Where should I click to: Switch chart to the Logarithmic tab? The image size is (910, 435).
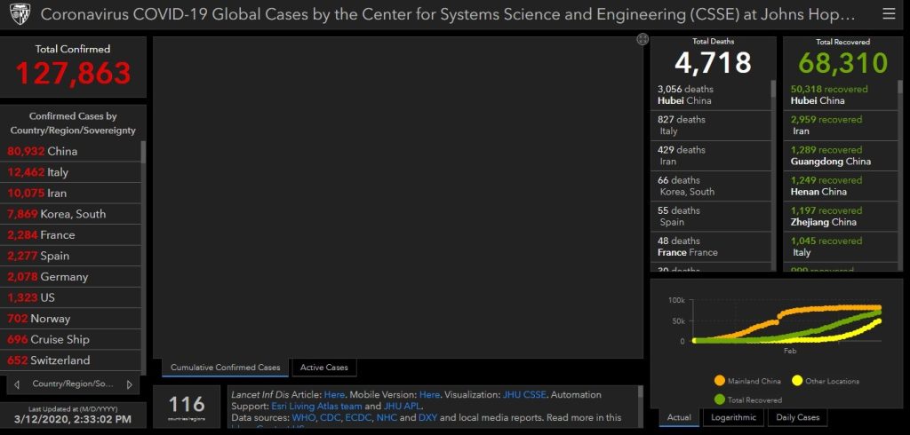(731, 417)
